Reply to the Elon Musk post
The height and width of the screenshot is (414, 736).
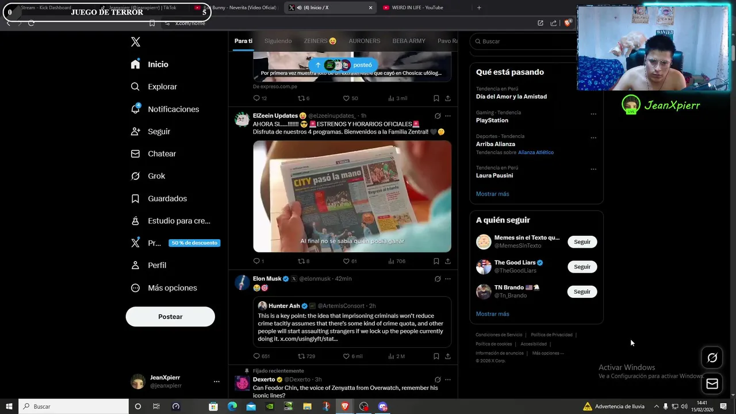pos(256,356)
